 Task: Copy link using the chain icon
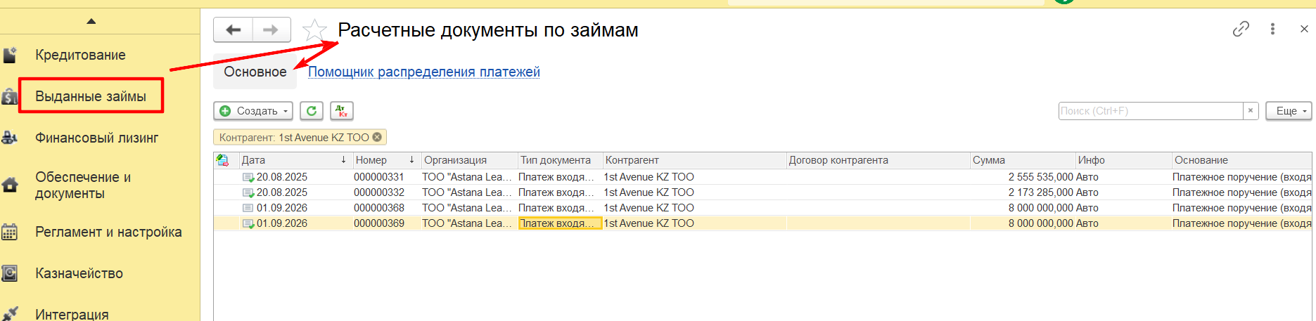(x=1241, y=29)
